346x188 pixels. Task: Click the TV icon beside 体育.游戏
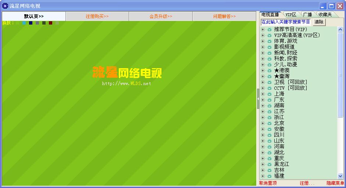[270, 41]
